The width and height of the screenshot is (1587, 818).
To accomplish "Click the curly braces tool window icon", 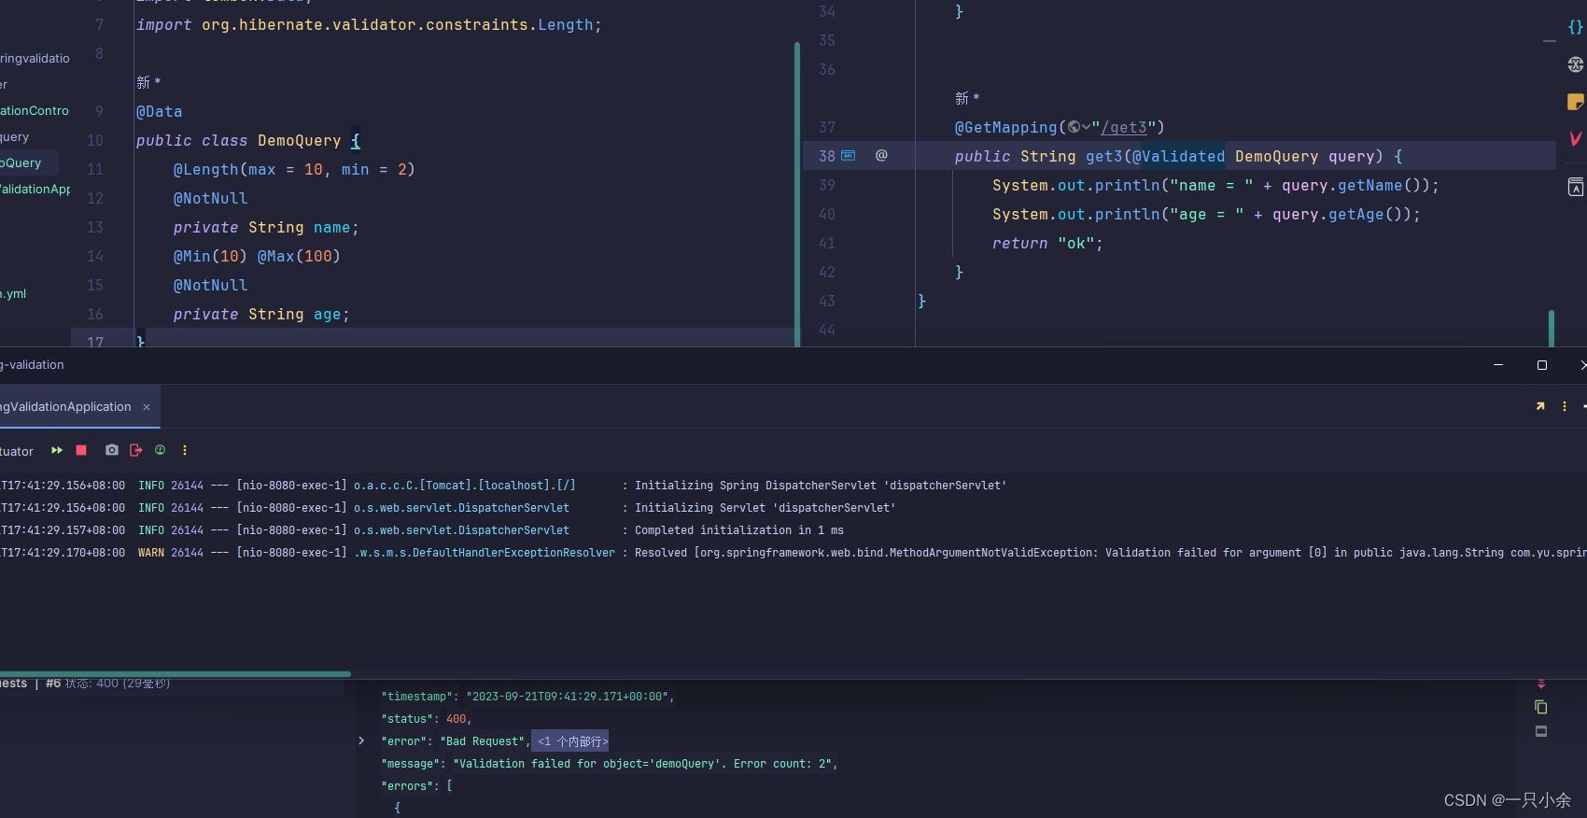I will pyautogui.click(x=1575, y=27).
